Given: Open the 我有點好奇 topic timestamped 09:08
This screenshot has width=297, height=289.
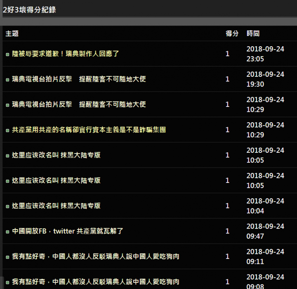Looking at the screenshot, I should point(96,282).
